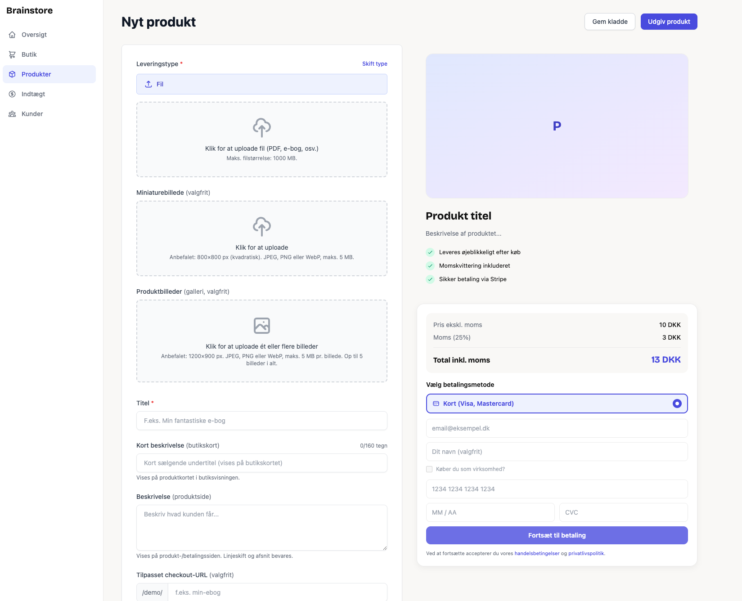Click the 0/160 tegn character counter
Viewport: 742px width, 601px height.
(x=373, y=446)
